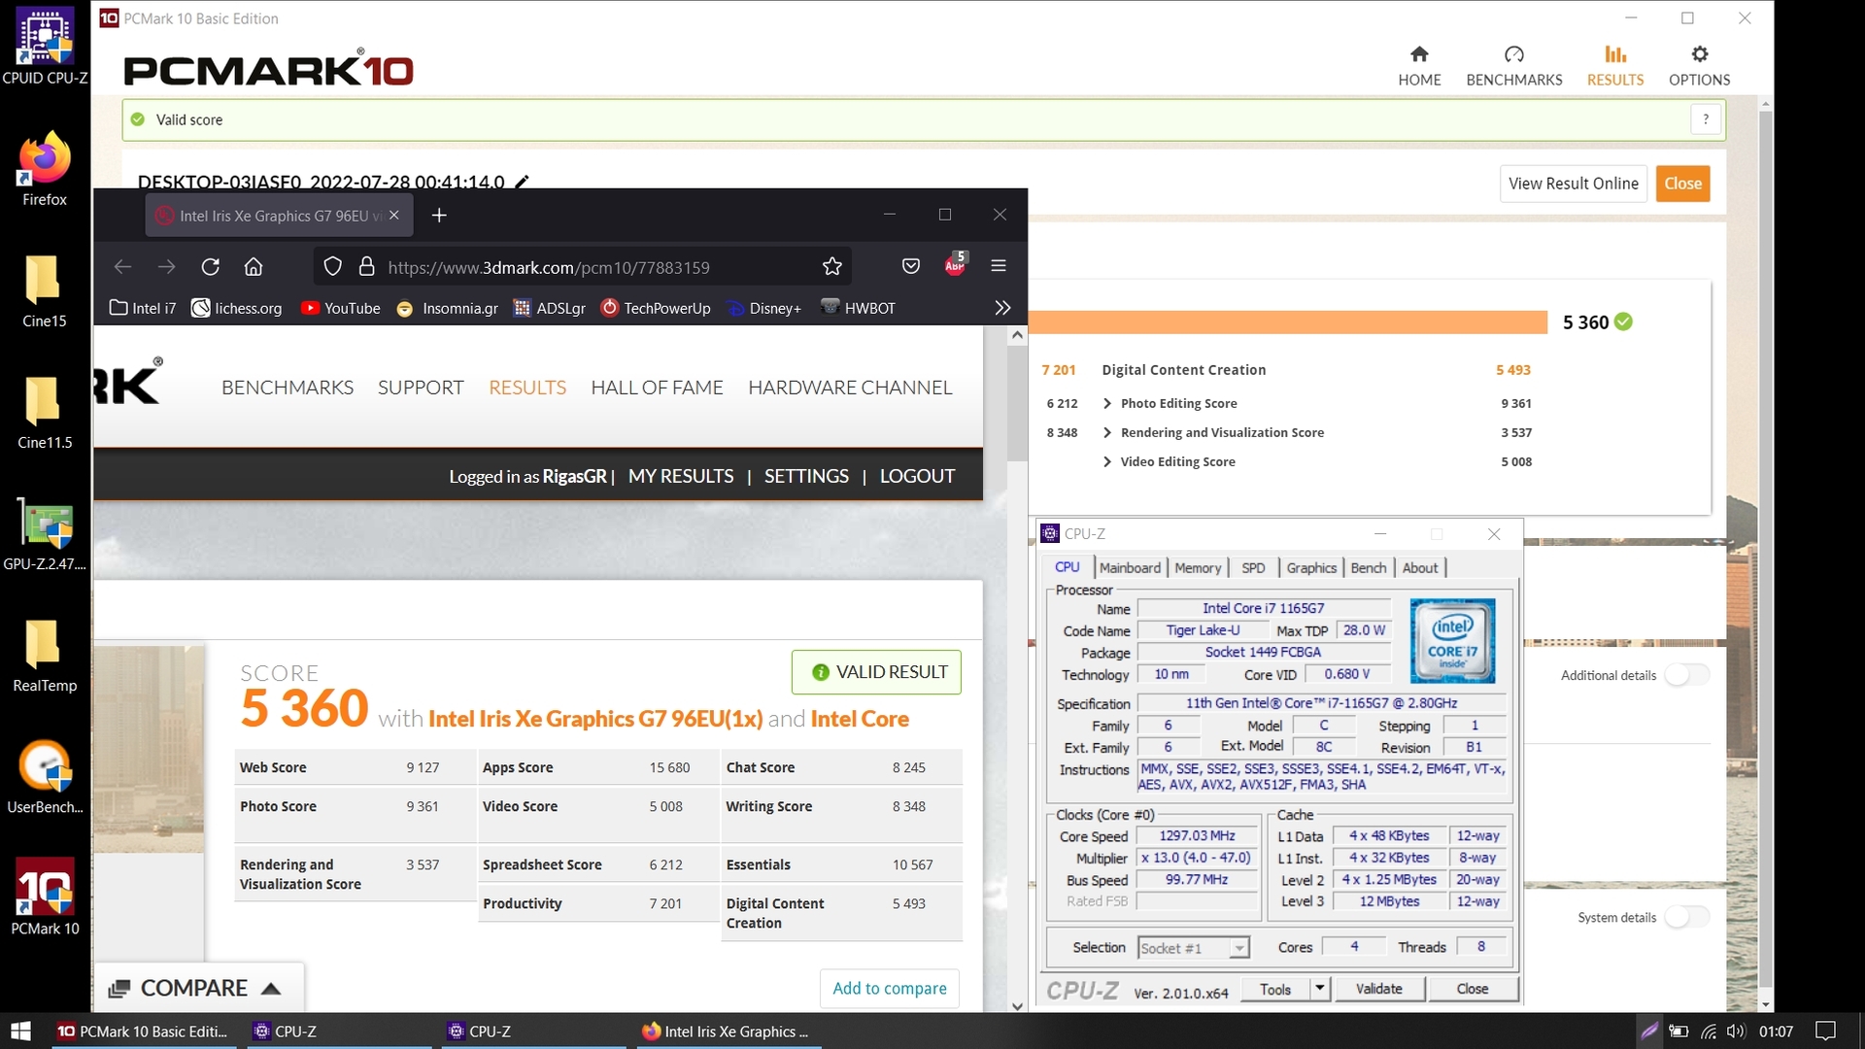Open CPU-Z Tools dropdown arrow
The image size is (1865, 1049).
click(1319, 989)
